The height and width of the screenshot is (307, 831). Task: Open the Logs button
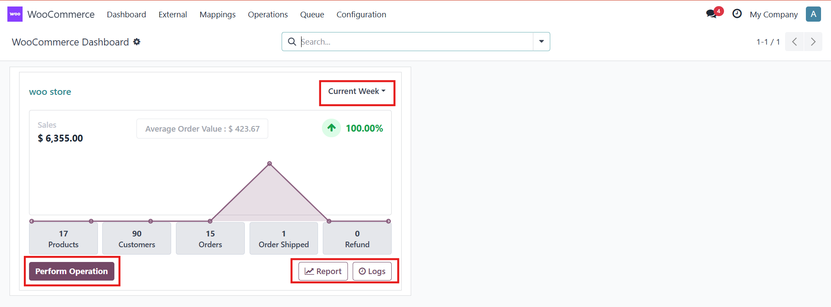point(372,271)
